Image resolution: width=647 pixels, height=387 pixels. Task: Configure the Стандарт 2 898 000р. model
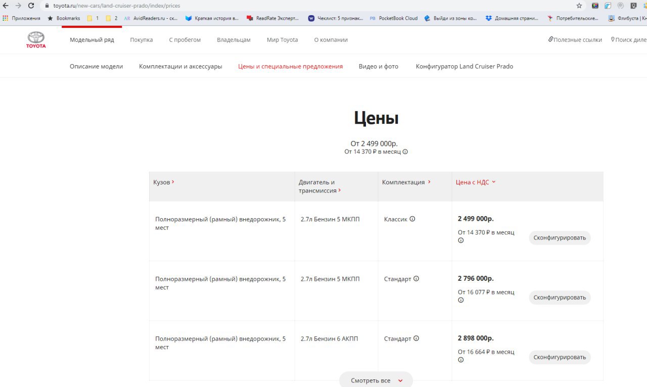click(x=560, y=357)
